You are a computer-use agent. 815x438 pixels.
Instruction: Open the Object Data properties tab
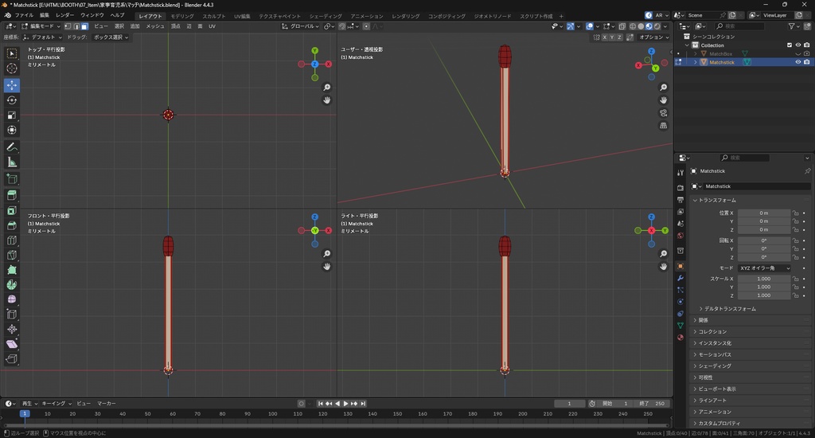(680, 326)
